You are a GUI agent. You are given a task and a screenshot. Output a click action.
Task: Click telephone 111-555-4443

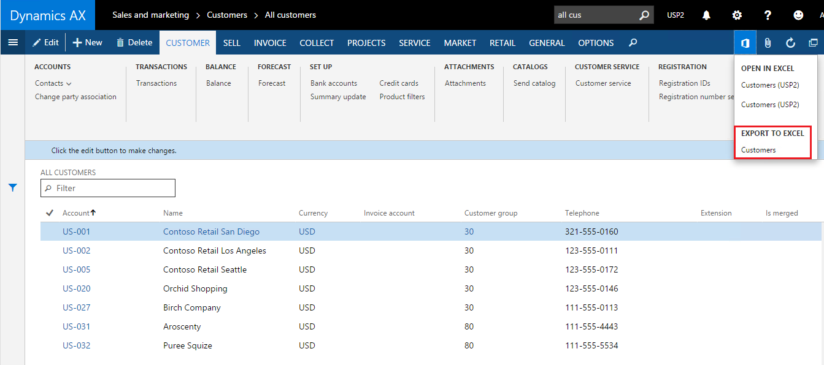pos(591,326)
